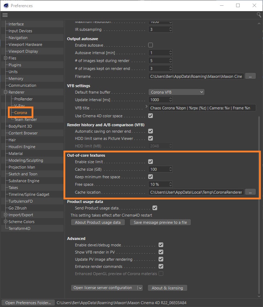
Task: Click About Product usage data button
Action: coord(98,222)
